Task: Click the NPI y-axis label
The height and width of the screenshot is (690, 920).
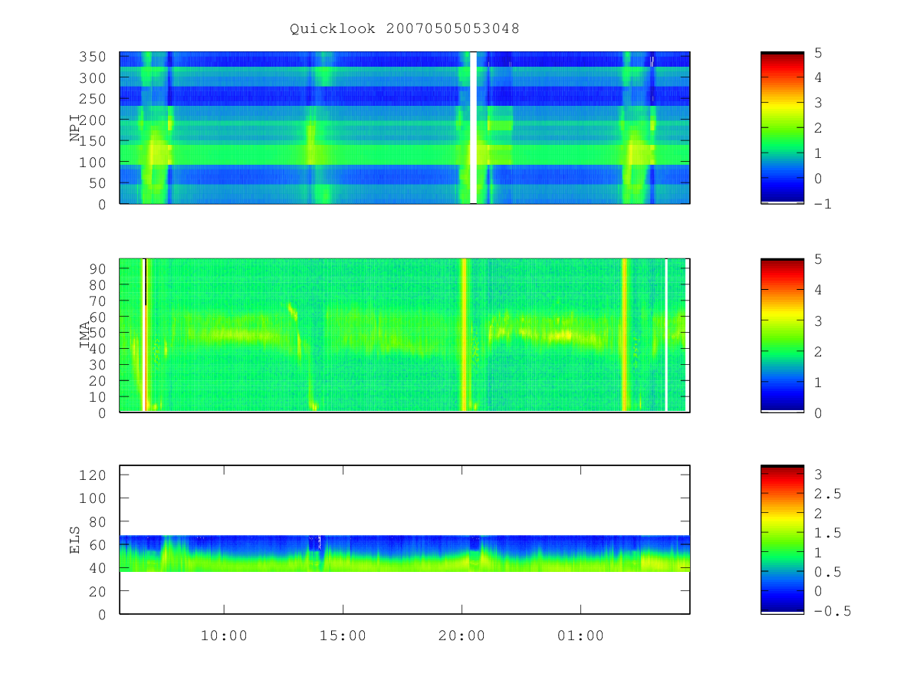Action: tap(75, 128)
